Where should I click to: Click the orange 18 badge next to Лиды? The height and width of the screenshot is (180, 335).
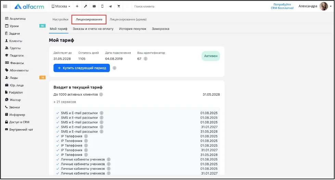[42, 77]
